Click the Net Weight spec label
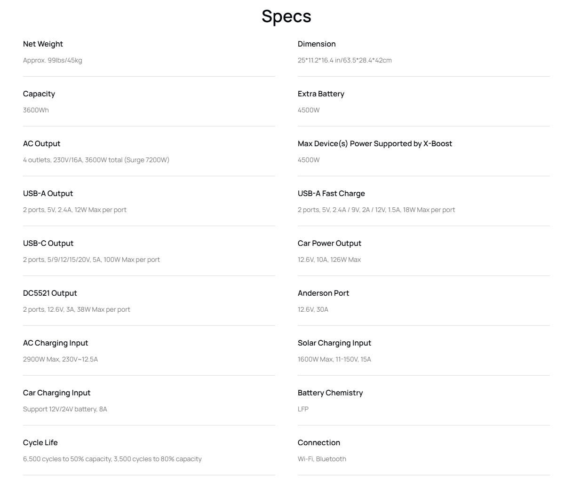The height and width of the screenshot is (488, 573). 43,44
